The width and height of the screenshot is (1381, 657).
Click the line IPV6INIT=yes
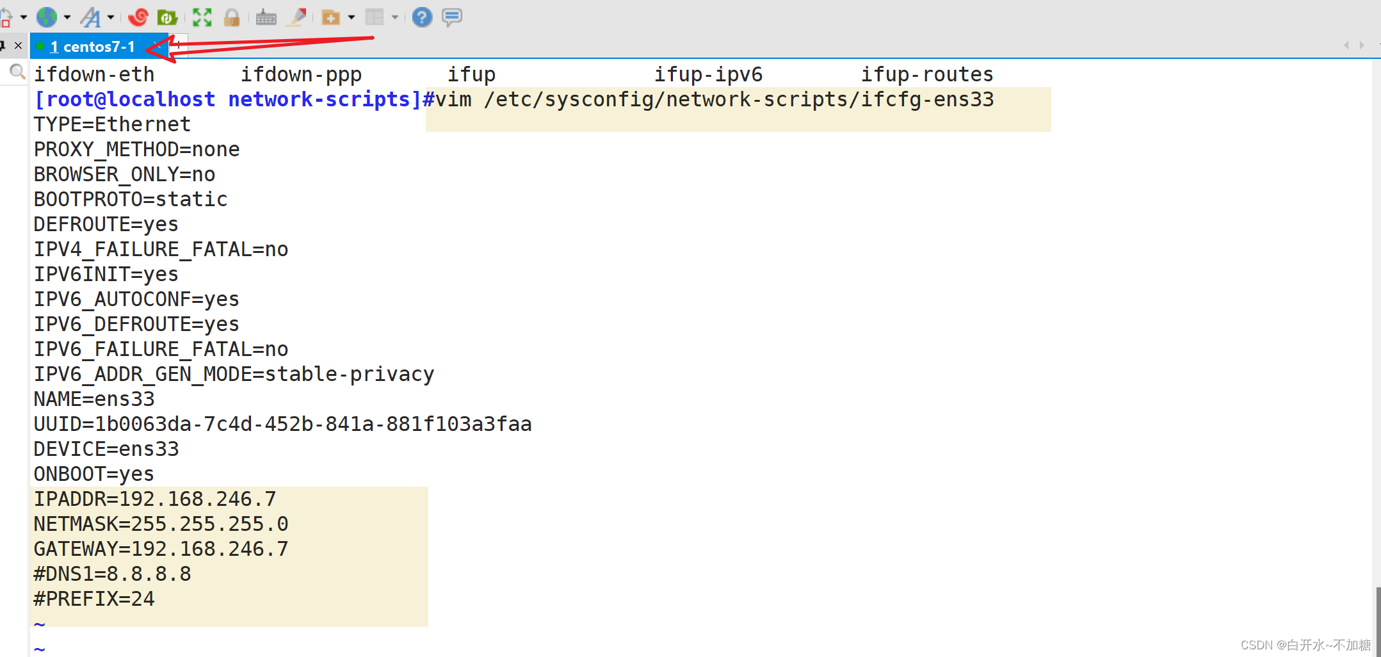click(x=106, y=274)
